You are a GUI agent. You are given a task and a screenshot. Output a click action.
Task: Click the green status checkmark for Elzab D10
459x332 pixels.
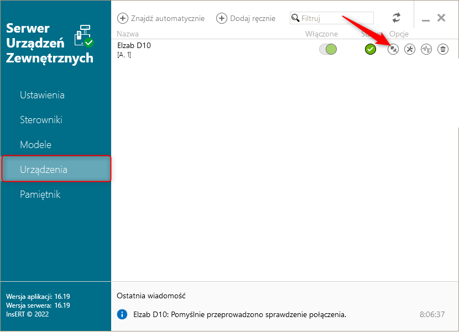coord(371,49)
